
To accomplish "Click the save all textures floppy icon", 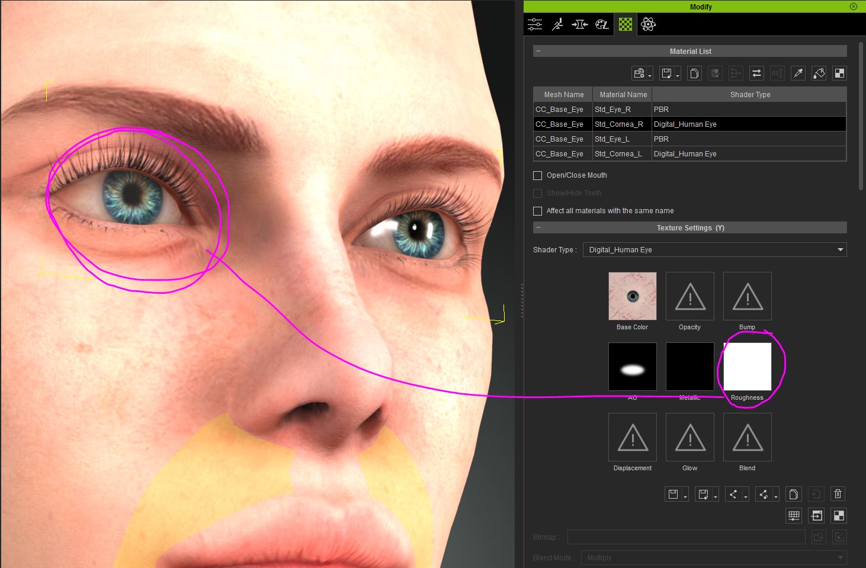I will 704,494.
